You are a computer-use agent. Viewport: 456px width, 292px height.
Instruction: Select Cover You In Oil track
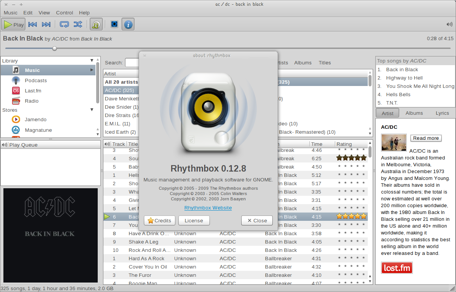pos(235,267)
